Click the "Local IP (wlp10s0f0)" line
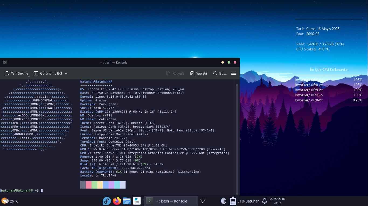 [115, 168]
